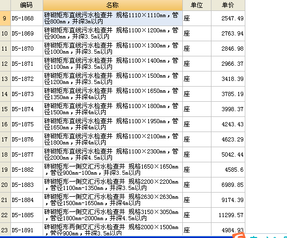This screenshot has width=287, height=238.
Task: Click name cell with 规格2200×2200mm
Action: point(113,185)
